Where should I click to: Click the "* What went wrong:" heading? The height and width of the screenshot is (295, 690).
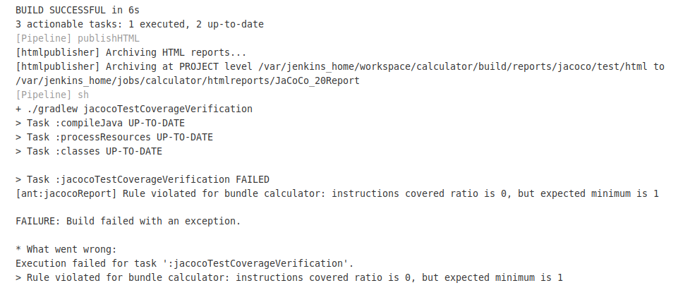66,249
